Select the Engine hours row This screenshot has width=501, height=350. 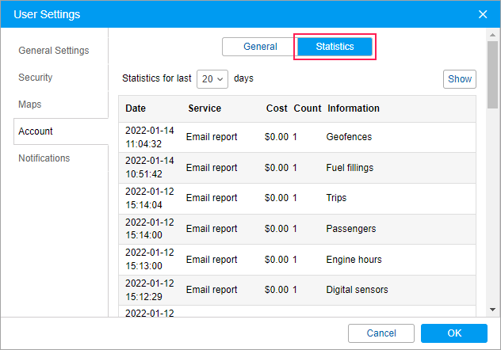tap(354, 260)
